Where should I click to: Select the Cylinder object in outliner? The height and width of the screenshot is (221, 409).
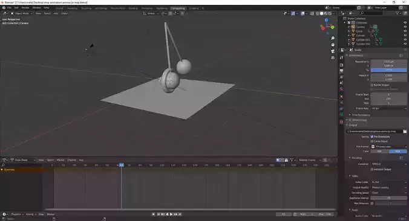360,36
